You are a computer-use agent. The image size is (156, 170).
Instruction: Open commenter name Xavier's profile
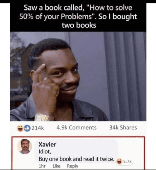click(47, 145)
